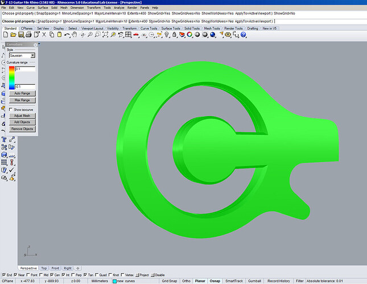Toggle Gumball in the status bar
The height and width of the screenshot is (284, 367).
tap(254, 281)
